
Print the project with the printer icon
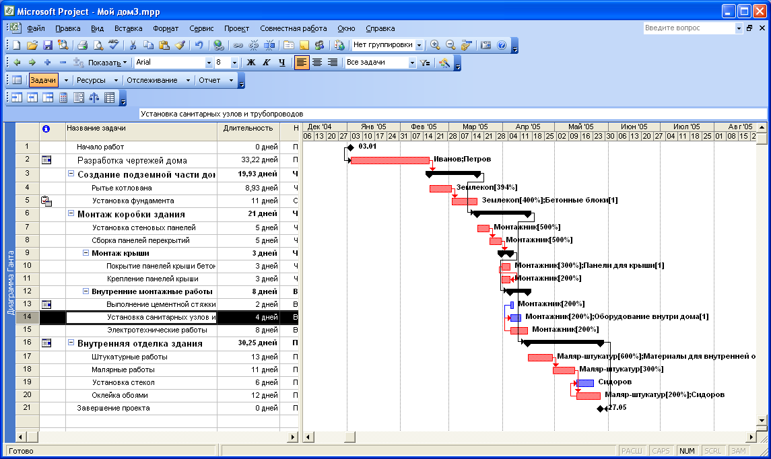pos(82,45)
